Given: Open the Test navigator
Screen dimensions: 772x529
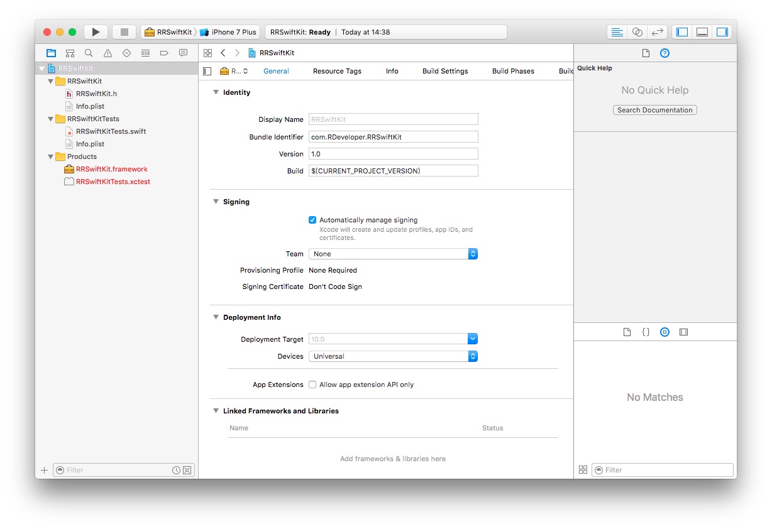Looking at the screenshot, I should coord(126,53).
